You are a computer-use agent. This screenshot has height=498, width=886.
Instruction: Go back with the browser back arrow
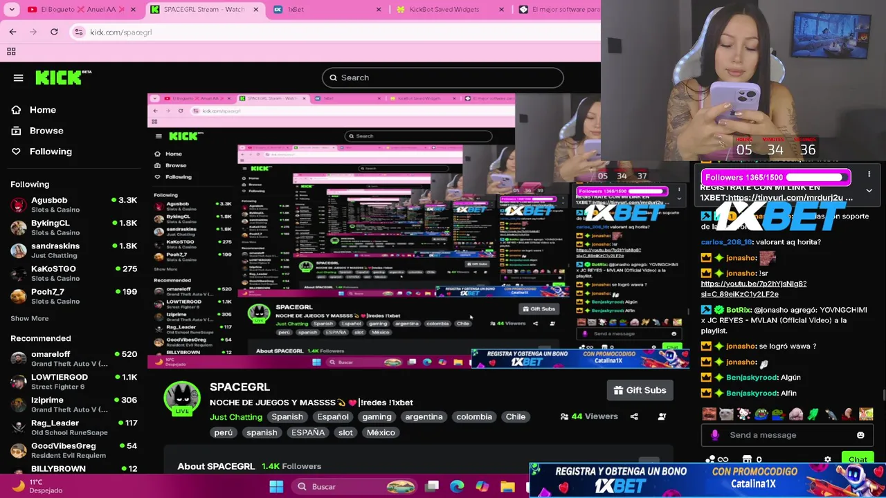(12, 32)
